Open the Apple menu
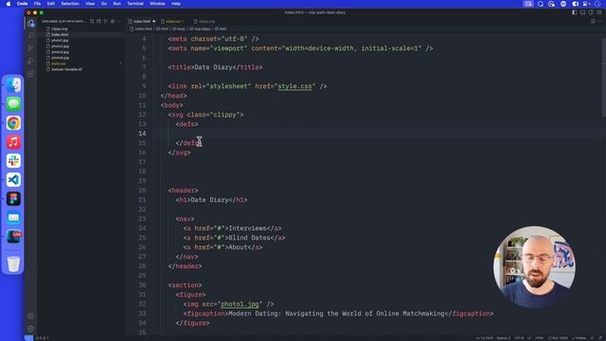The width and height of the screenshot is (606, 341). pos(9,4)
